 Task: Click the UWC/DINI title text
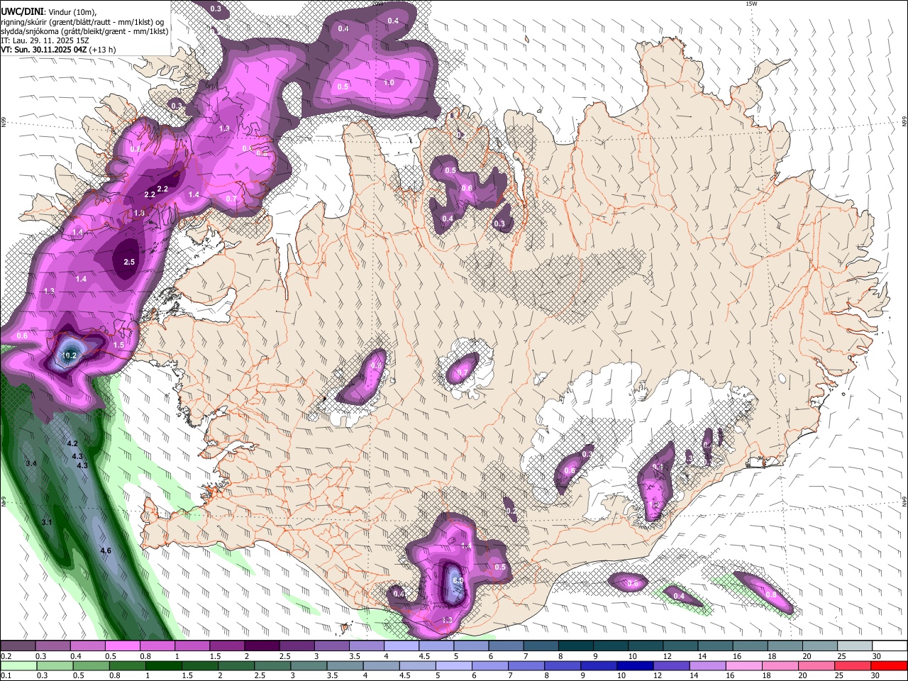tap(21, 11)
